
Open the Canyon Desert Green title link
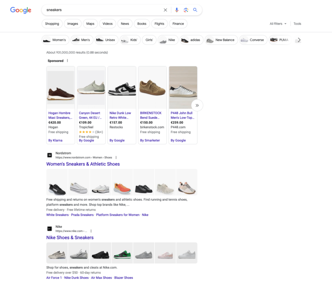pyautogui.click(x=90, y=116)
